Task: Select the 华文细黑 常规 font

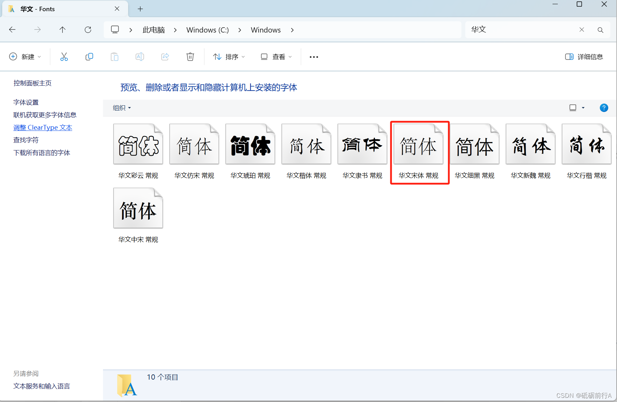Action: (475, 151)
